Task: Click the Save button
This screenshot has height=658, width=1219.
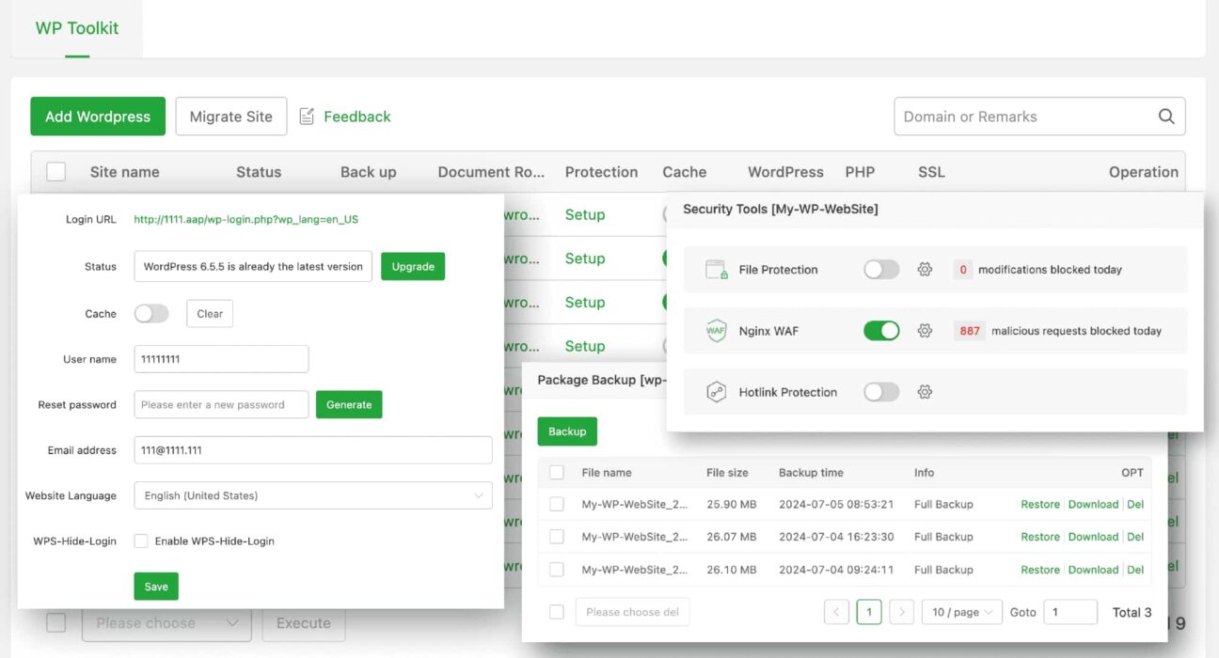Action: point(156,587)
